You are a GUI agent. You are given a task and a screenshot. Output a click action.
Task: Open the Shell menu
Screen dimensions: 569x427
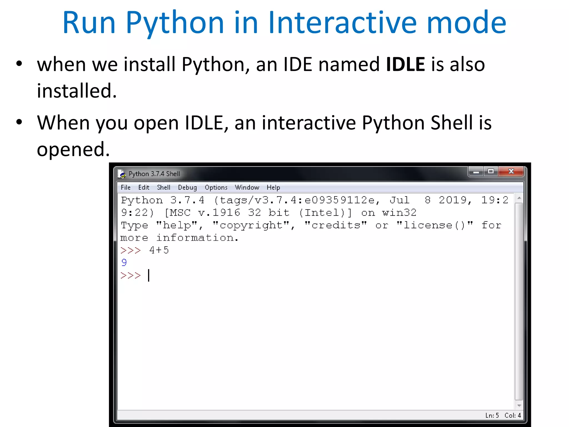163,187
